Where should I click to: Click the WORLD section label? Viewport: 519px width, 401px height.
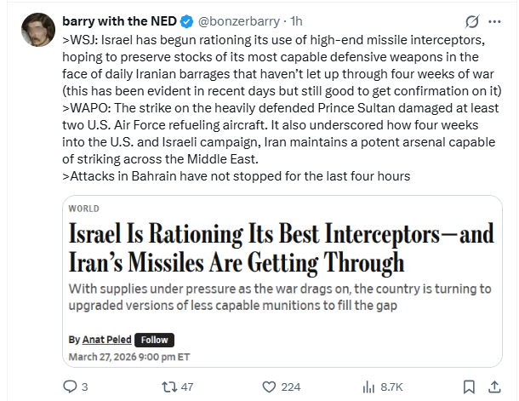(83, 209)
